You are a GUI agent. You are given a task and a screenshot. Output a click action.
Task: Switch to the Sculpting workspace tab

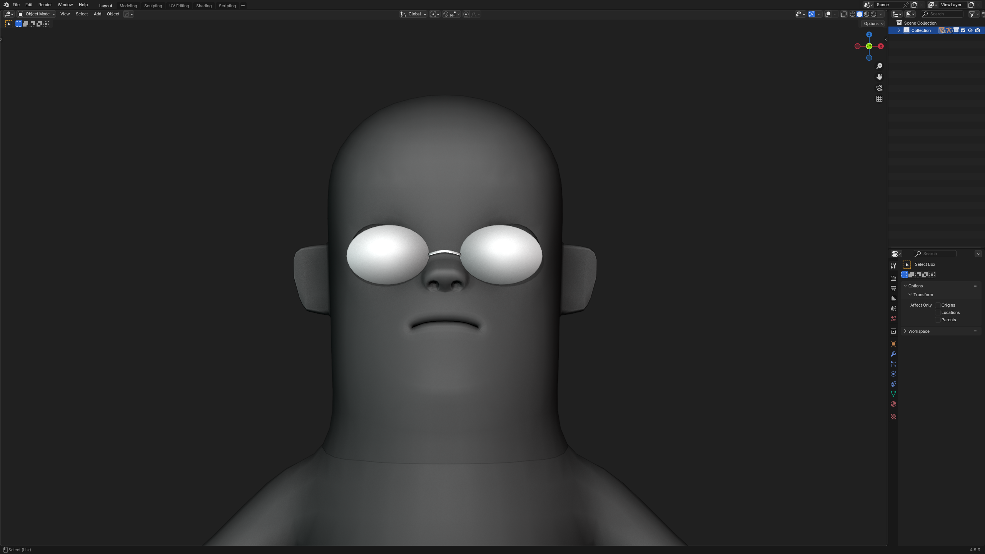[x=153, y=6]
